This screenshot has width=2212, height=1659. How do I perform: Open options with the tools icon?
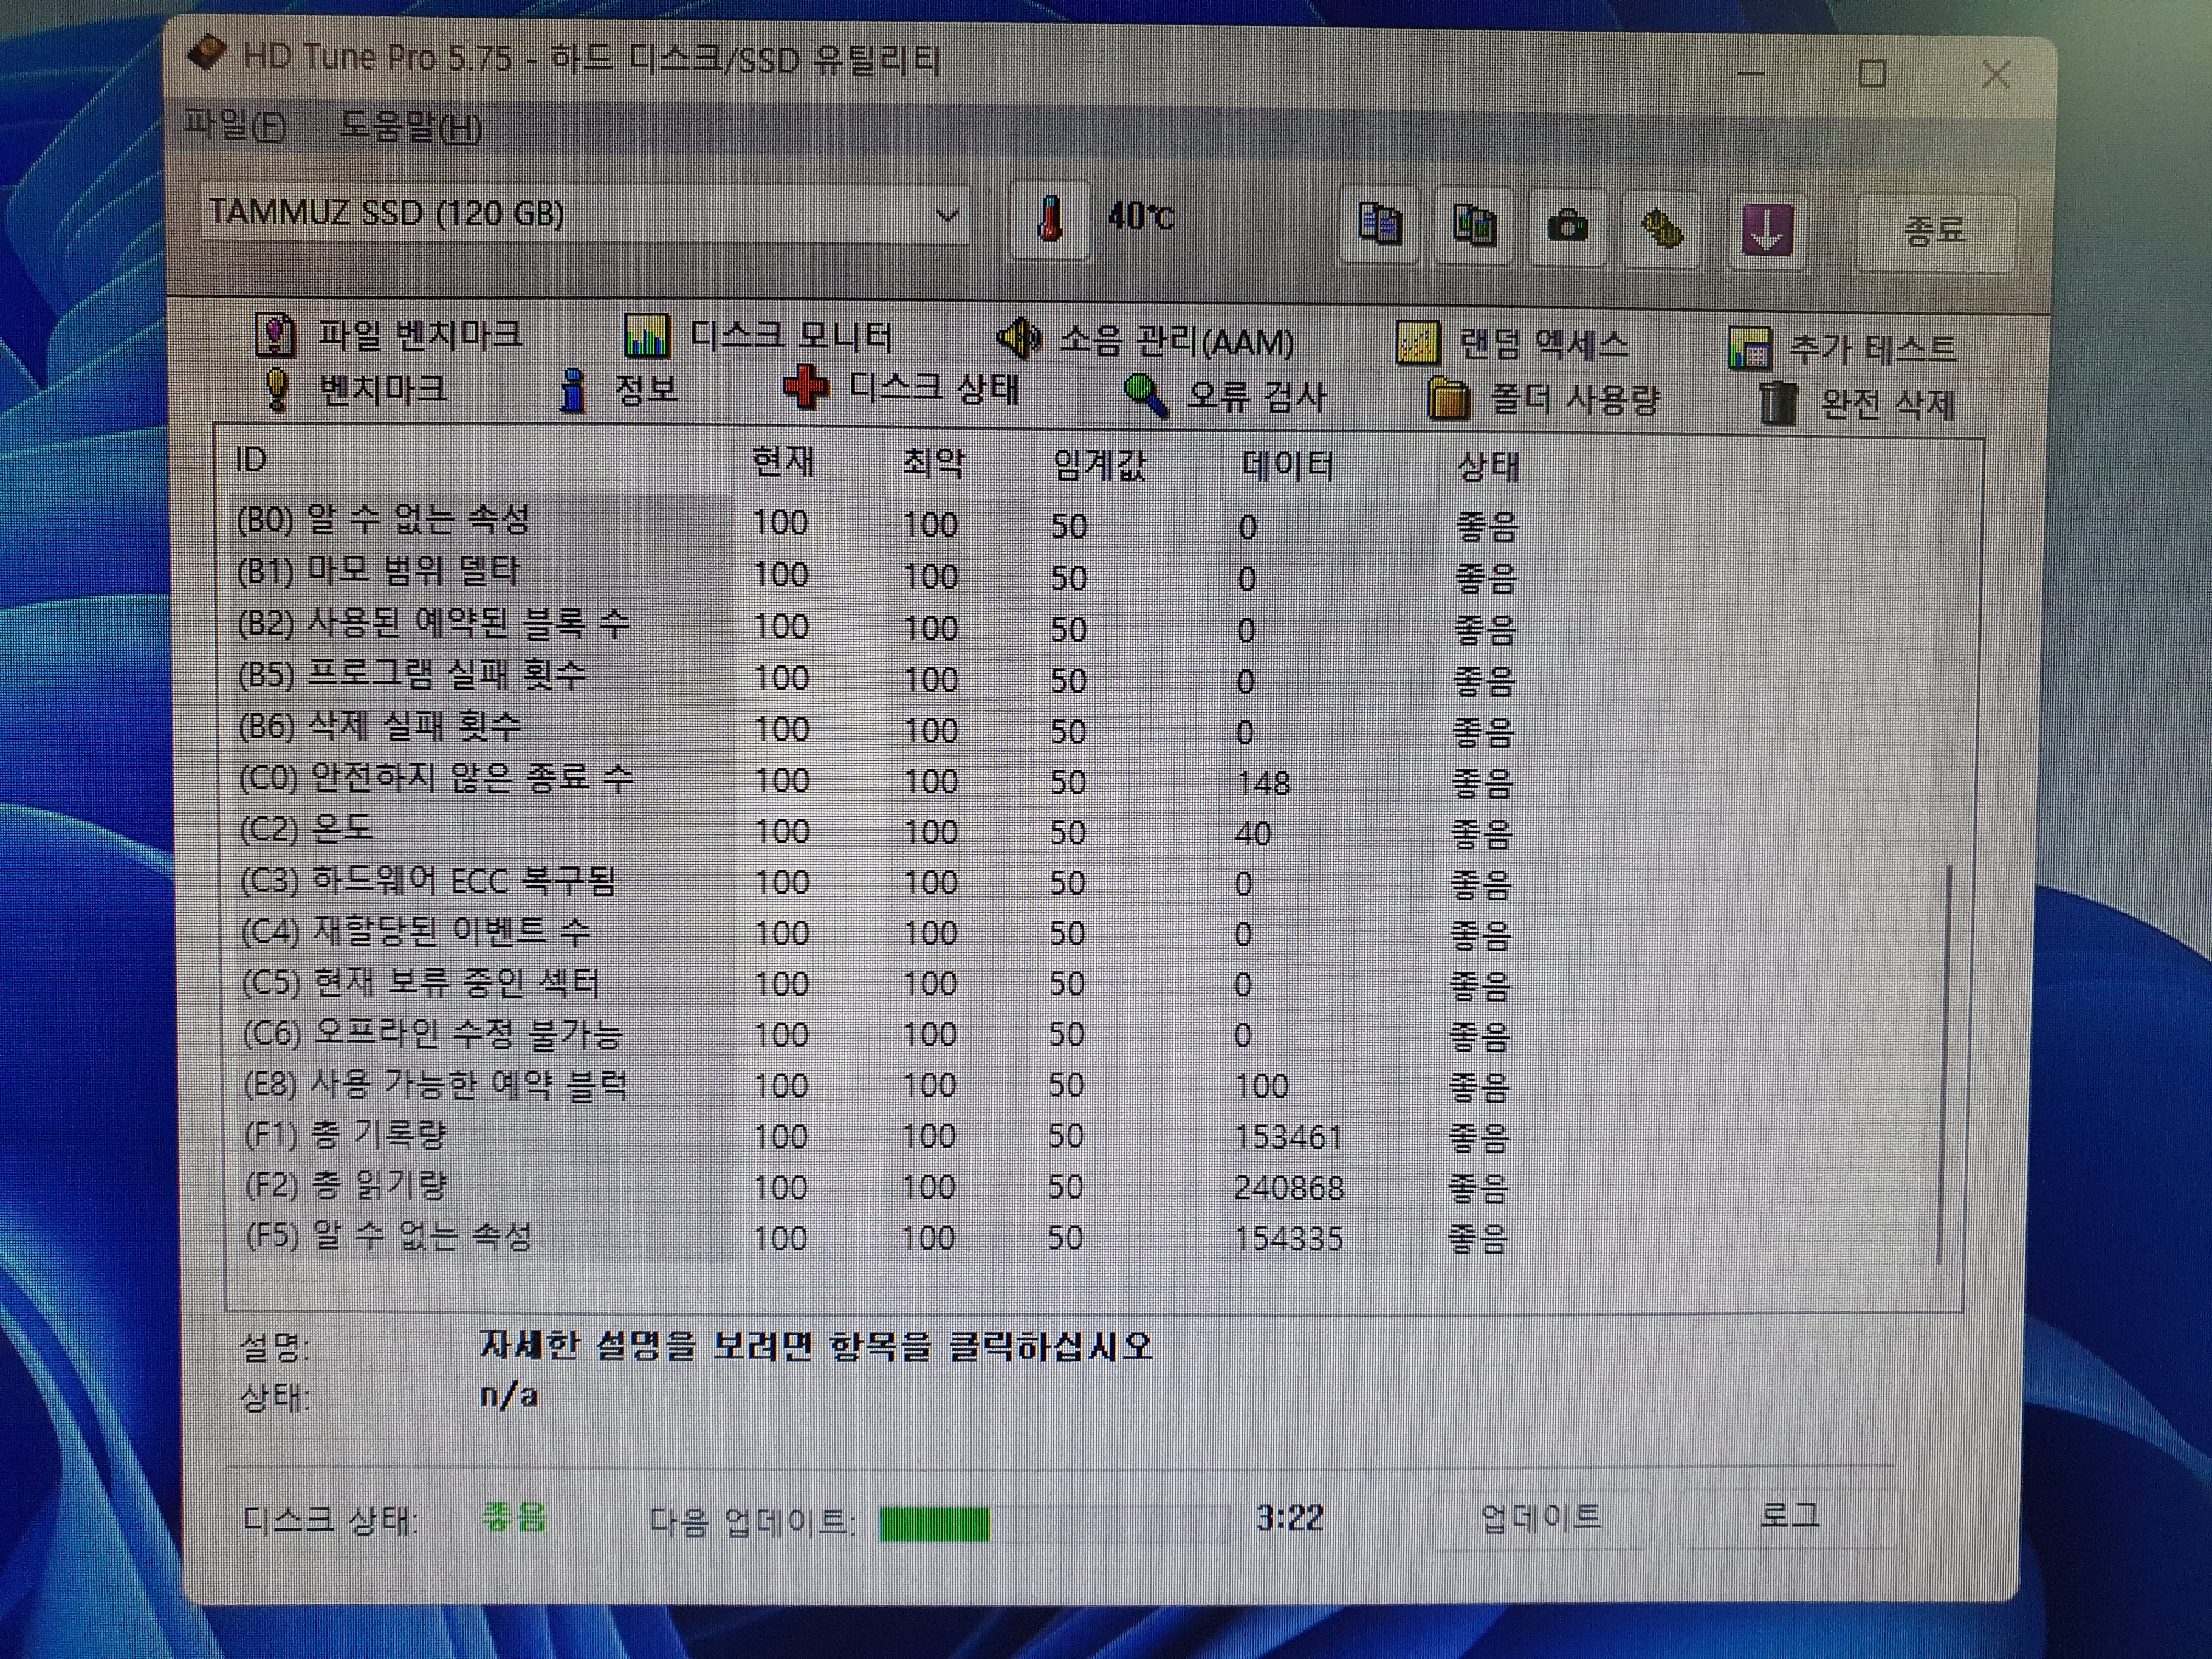tap(1661, 230)
